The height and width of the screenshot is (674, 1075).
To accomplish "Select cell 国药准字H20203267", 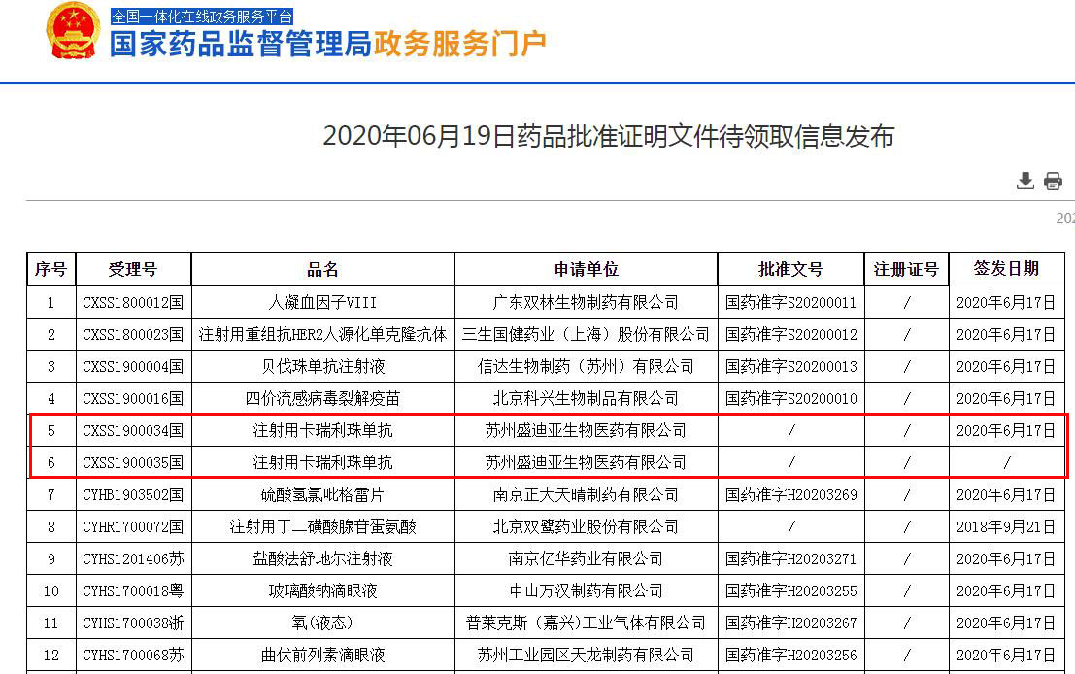I will 791,623.
